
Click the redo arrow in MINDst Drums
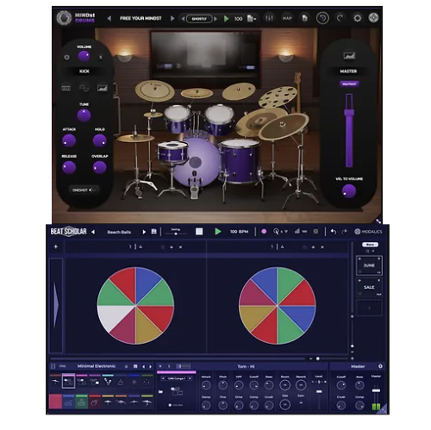point(340,18)
